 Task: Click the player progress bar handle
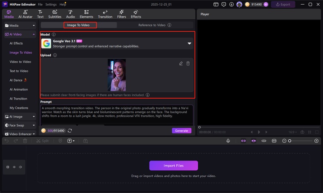(200, 127)
